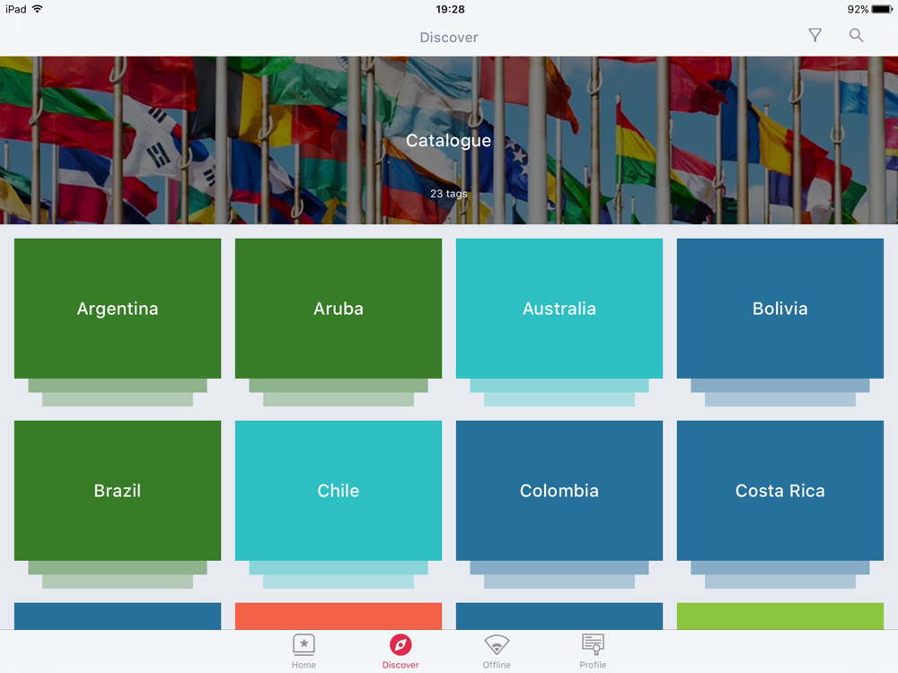Select the Discover compass icon
898x673 pixels.
[401, 645]
